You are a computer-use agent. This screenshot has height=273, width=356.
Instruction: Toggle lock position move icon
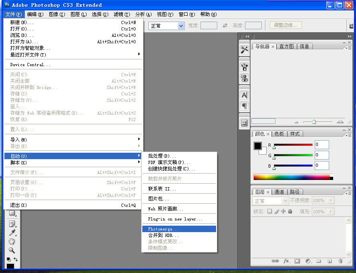pos(283,211)
